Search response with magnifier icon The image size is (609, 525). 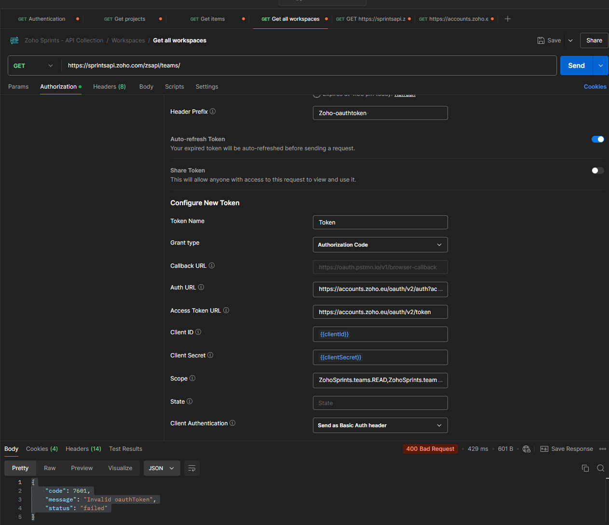click(601, 468)
